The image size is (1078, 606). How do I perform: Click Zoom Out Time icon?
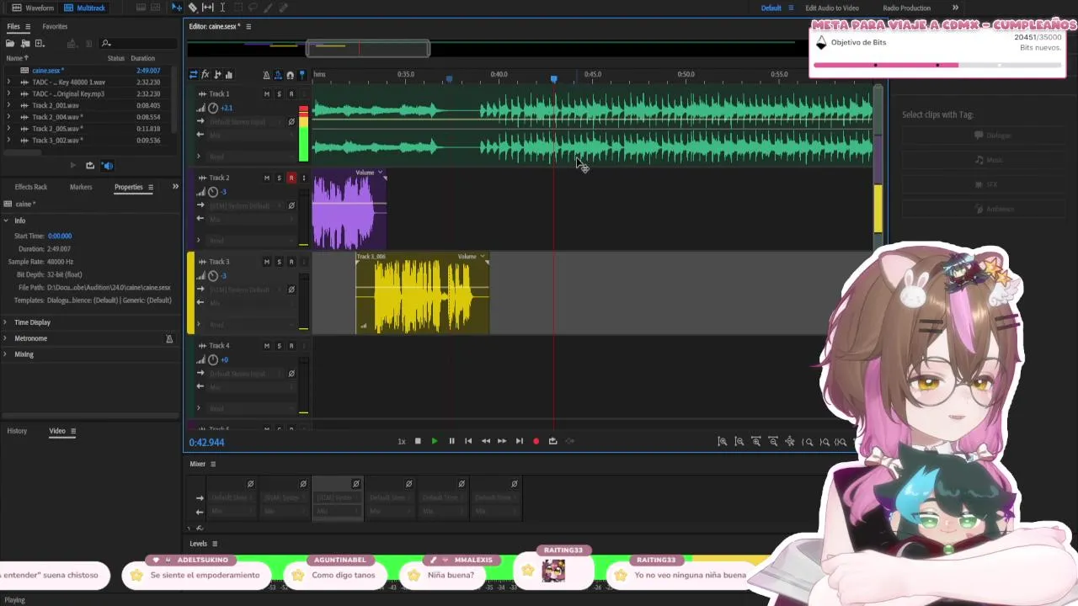tap(772, 442)
